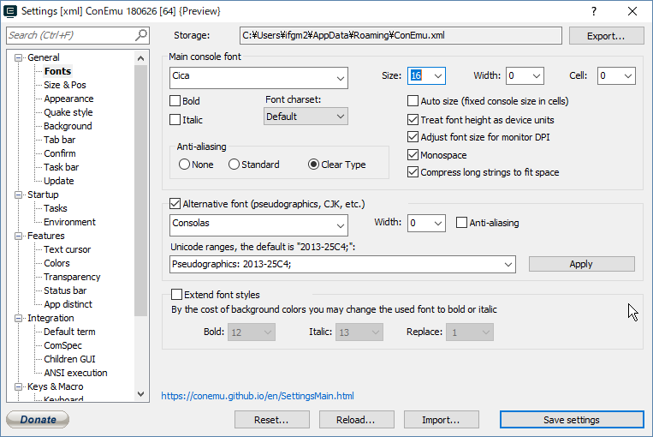Viewport: 653px width, 437px height.
Task: Go to the Tab bar settings page
Action: coord(59,140)
